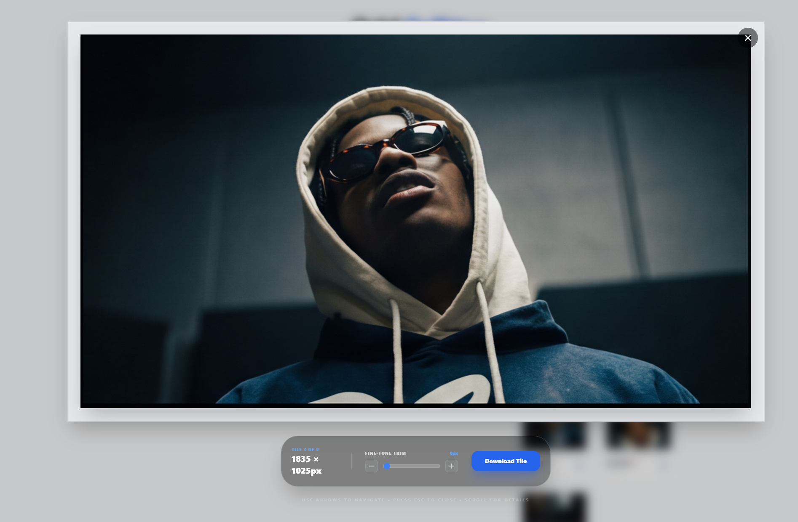The image size is (798, 522).
Task: Click the center of the trim slider track
Action: click(x=412, y=466)
